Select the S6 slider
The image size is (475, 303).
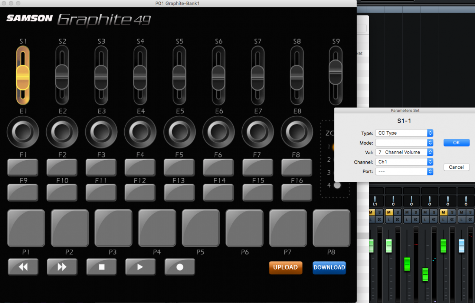(x=219, y=76)
